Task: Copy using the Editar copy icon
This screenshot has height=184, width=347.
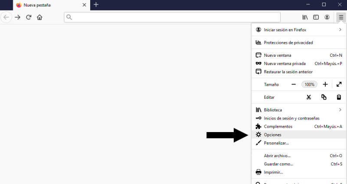Action: coord(324,97)
